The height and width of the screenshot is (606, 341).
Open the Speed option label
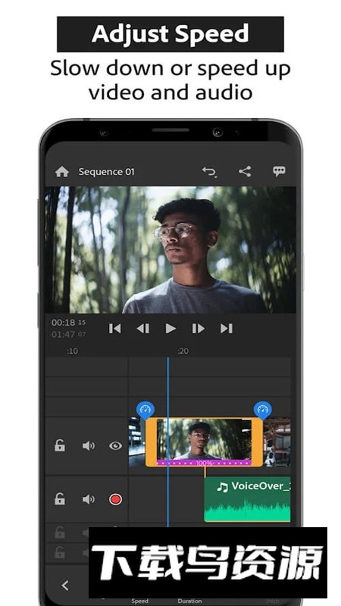(x=139, y=601)
